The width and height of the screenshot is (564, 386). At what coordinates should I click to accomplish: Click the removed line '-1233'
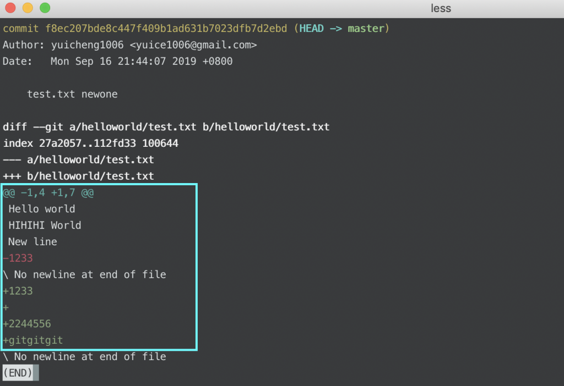coord(18,258)
